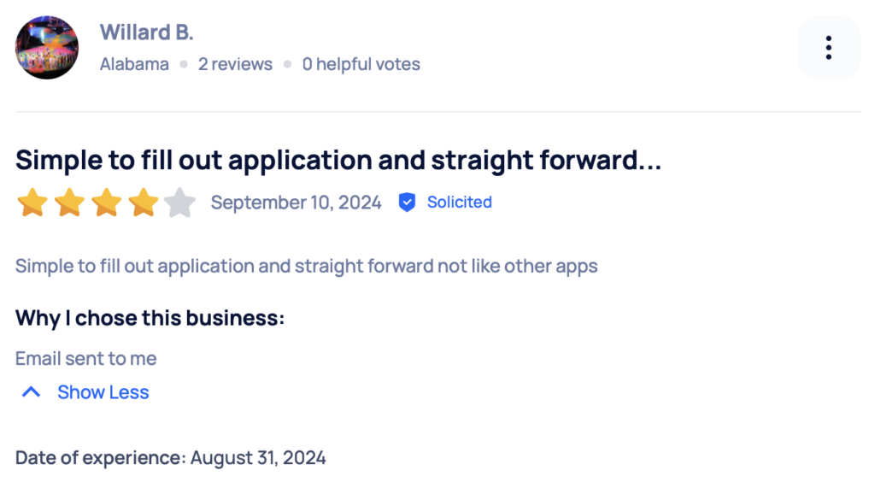Click the blue Solicited shield icon
The height and width of the screenshot is (488, 875).
(x=408, y=203)
